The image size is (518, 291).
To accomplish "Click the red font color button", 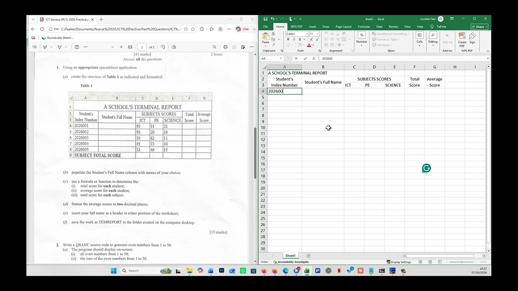I will 309,45.
